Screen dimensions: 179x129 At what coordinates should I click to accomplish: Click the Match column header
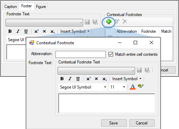(x=166, y=31)
